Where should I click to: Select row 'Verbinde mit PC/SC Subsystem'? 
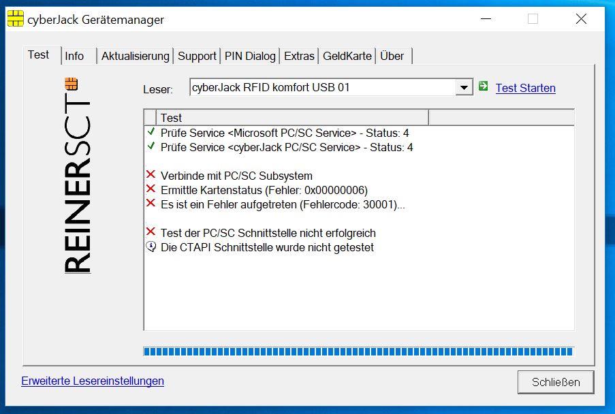coord(236,176)
